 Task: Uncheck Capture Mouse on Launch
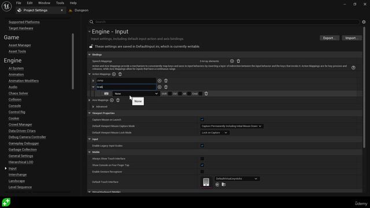click(x=202, y=120)
